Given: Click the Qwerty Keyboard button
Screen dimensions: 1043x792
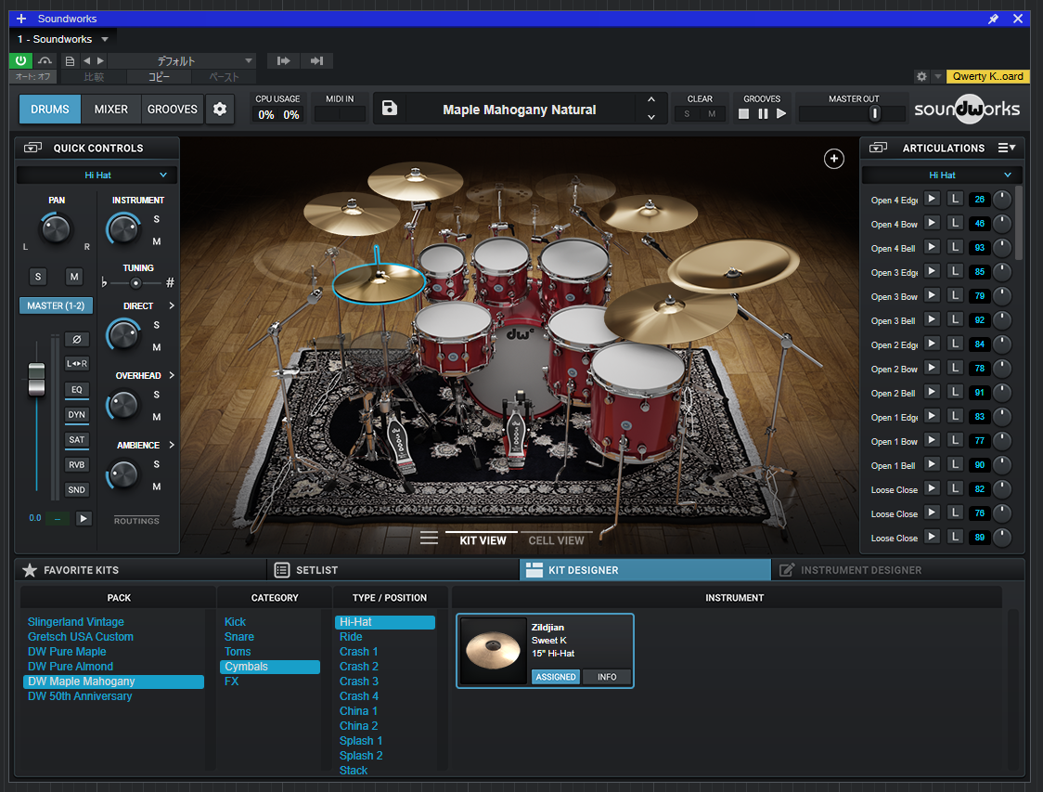Looking at the screenshot, I should click(x=988, y=76).
